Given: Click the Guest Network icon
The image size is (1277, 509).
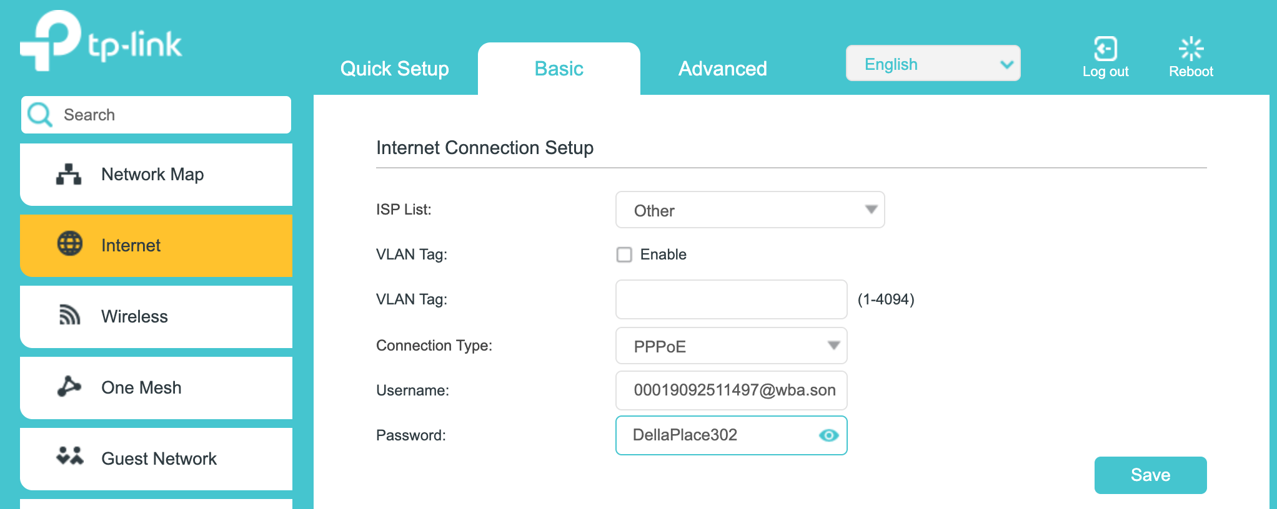Looking at the screenshot, I should (69, 456).
